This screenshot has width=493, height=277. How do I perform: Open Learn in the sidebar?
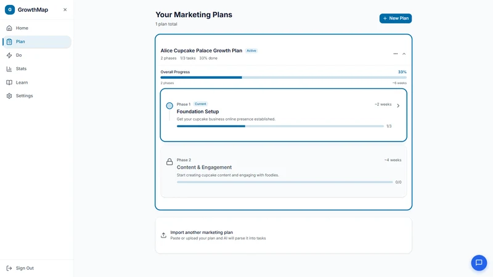tap(37, 82)
